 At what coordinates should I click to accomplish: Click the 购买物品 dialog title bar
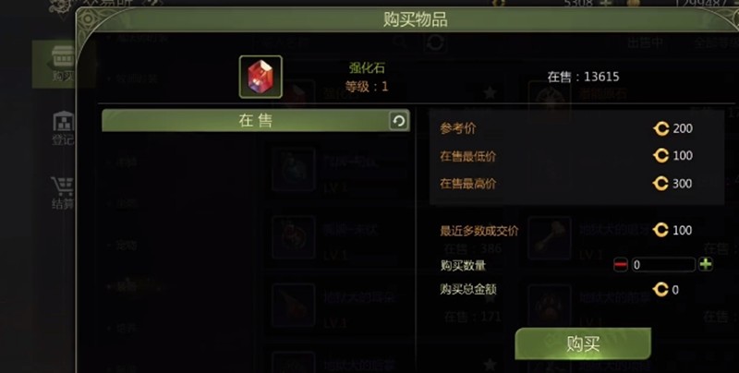[415, 19]
